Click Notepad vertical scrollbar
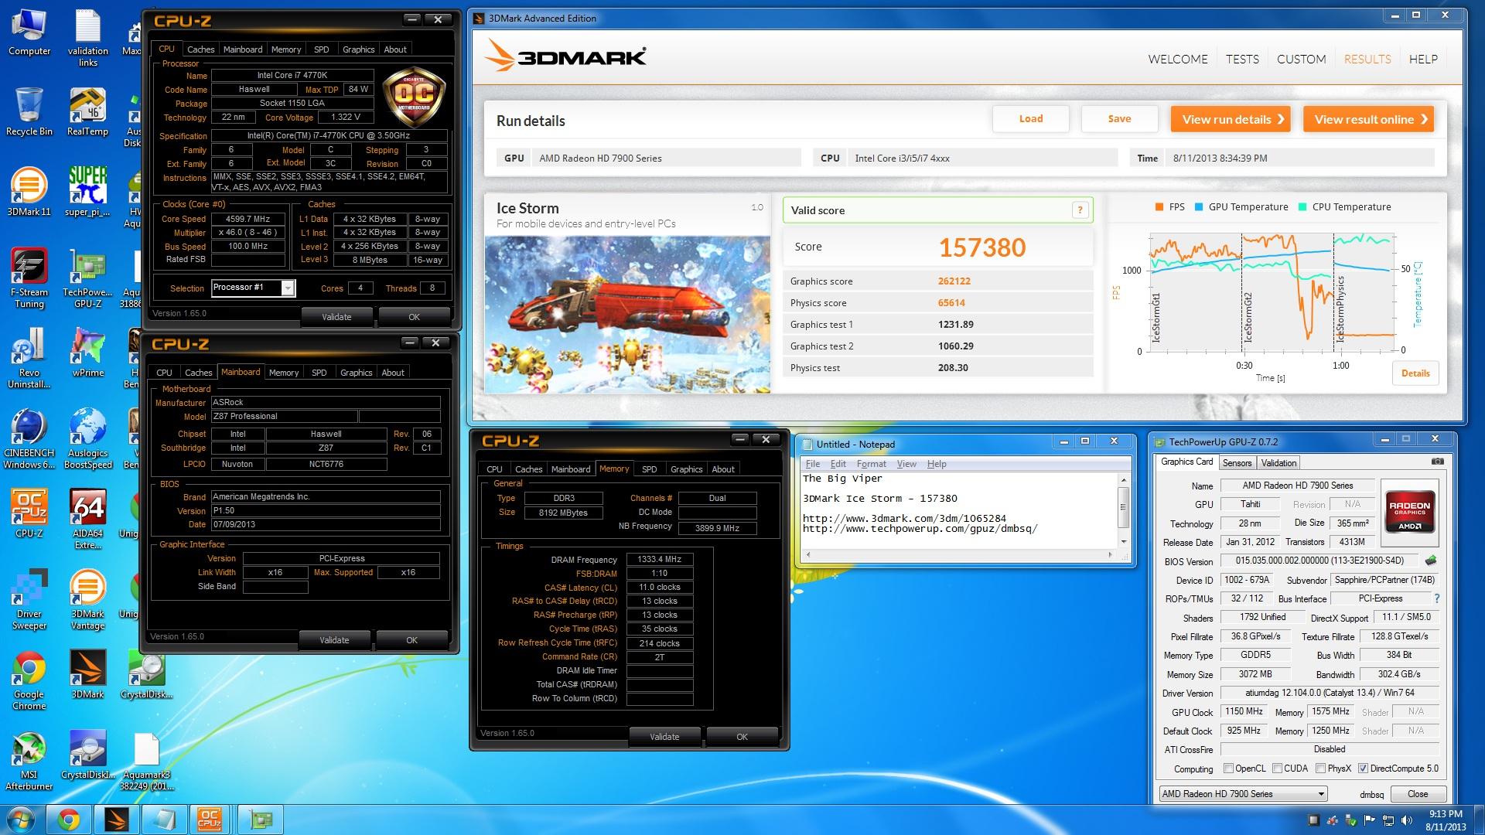 (x=1124, y=510)
